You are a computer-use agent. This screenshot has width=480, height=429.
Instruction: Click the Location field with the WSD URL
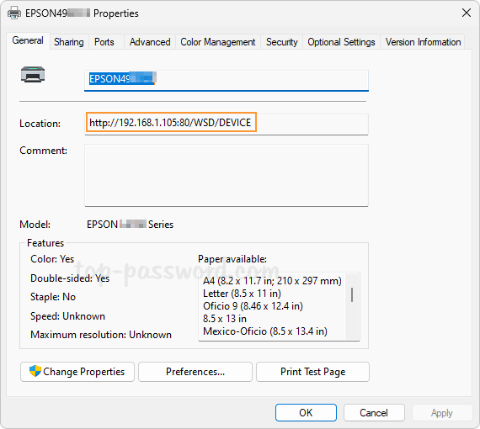click(227, 124)
